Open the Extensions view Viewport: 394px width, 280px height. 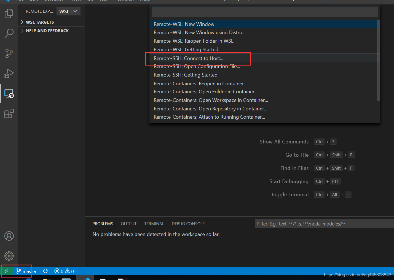[9, 113]
